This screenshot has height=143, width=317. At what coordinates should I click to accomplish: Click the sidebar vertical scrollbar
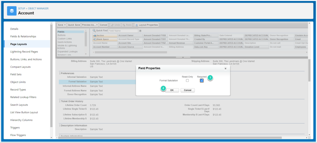[x=52, y=76]
